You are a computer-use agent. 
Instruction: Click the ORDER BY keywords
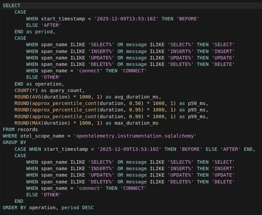point(14,208)
